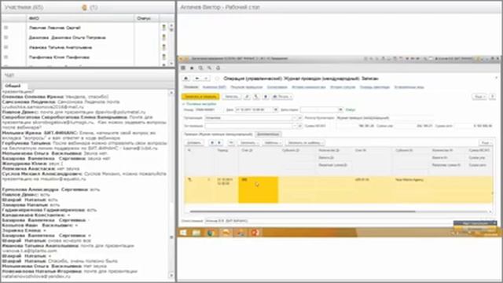The image size is (503, 283).
Task: Open the История статусов navigation link
Action: [343, 87]
